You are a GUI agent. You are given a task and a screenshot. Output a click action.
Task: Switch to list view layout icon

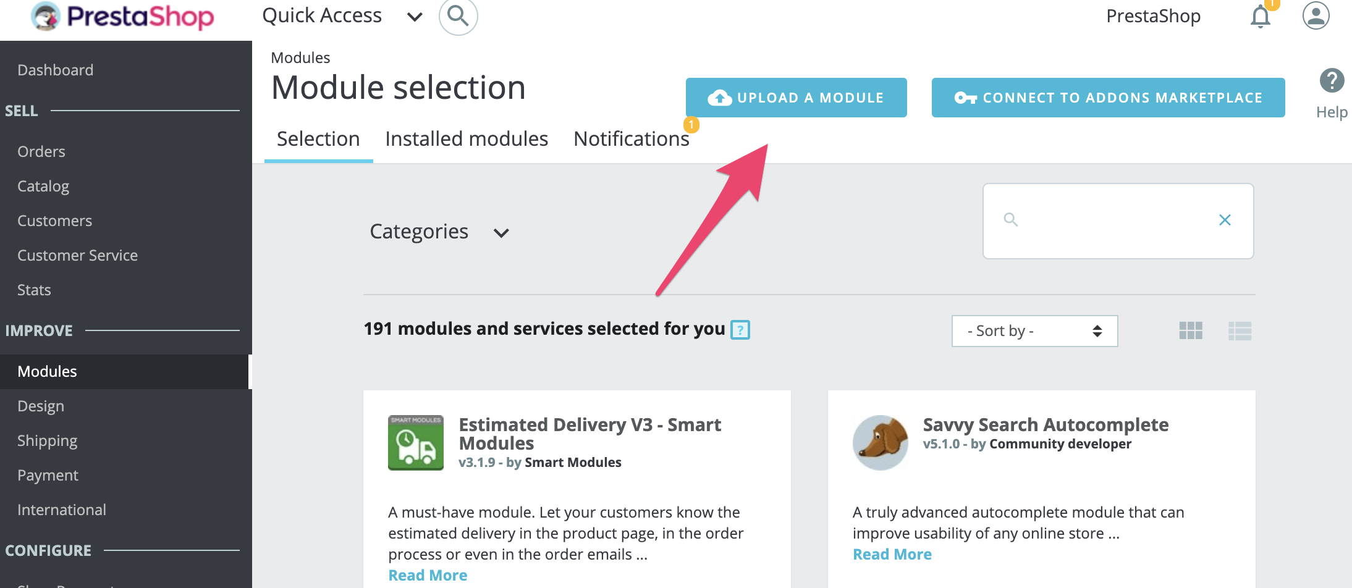click(1240, 331)
